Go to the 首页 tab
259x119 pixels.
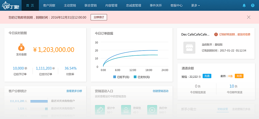tap(30, 5)
